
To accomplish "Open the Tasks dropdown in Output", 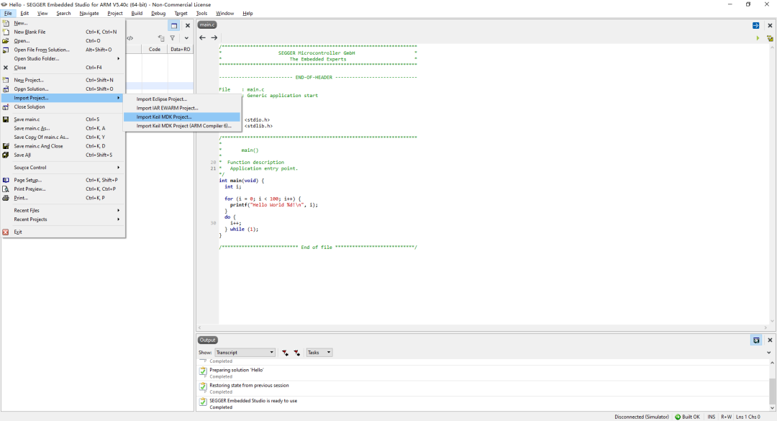I will [x=319, y=353].
